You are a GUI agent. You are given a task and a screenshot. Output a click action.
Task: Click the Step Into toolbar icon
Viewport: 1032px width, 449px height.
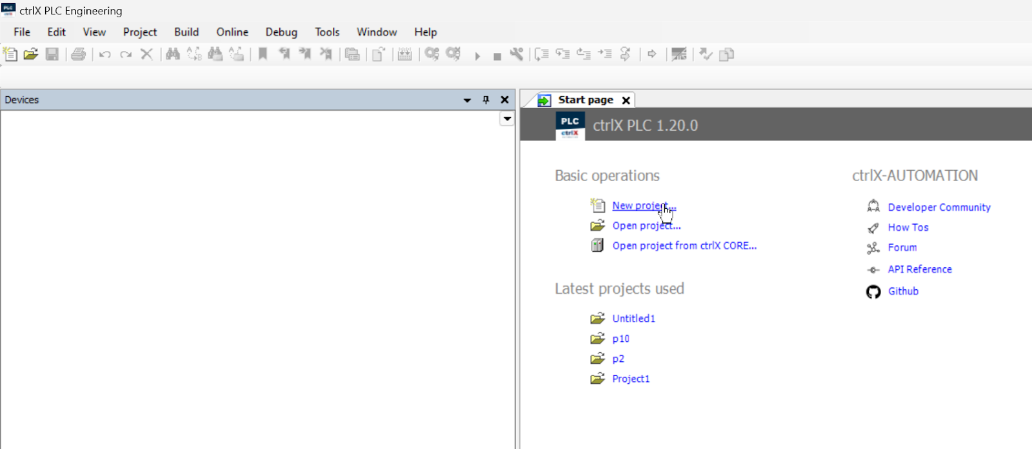click(562, 54)
